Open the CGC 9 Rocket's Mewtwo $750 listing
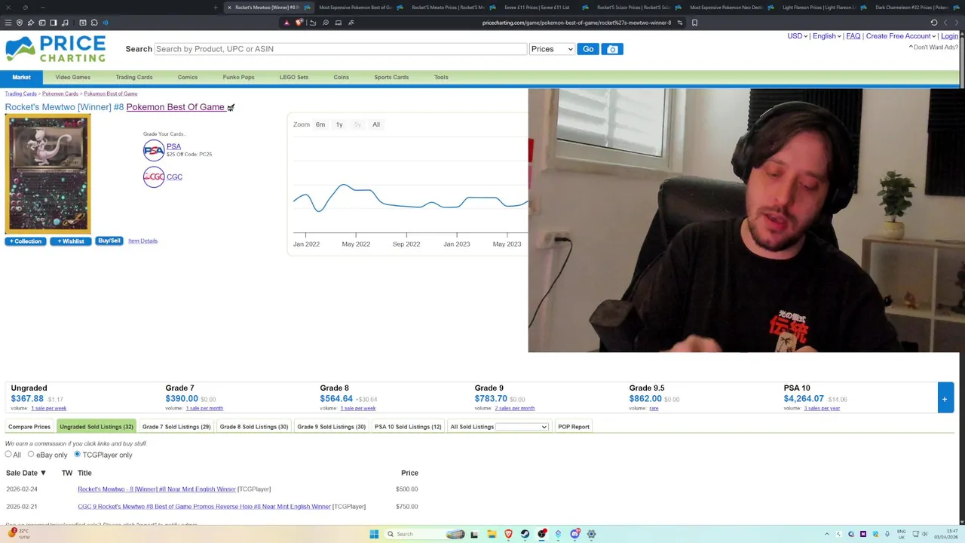This screenshot has width=965, height=543. coord(204,507)
